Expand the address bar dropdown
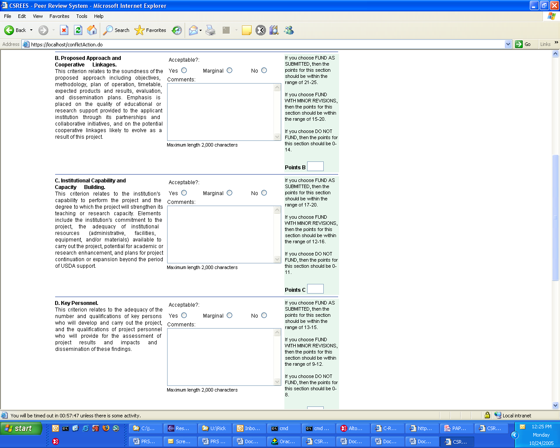The width and height of the screenshot is (560, 448). coord(508,44)
